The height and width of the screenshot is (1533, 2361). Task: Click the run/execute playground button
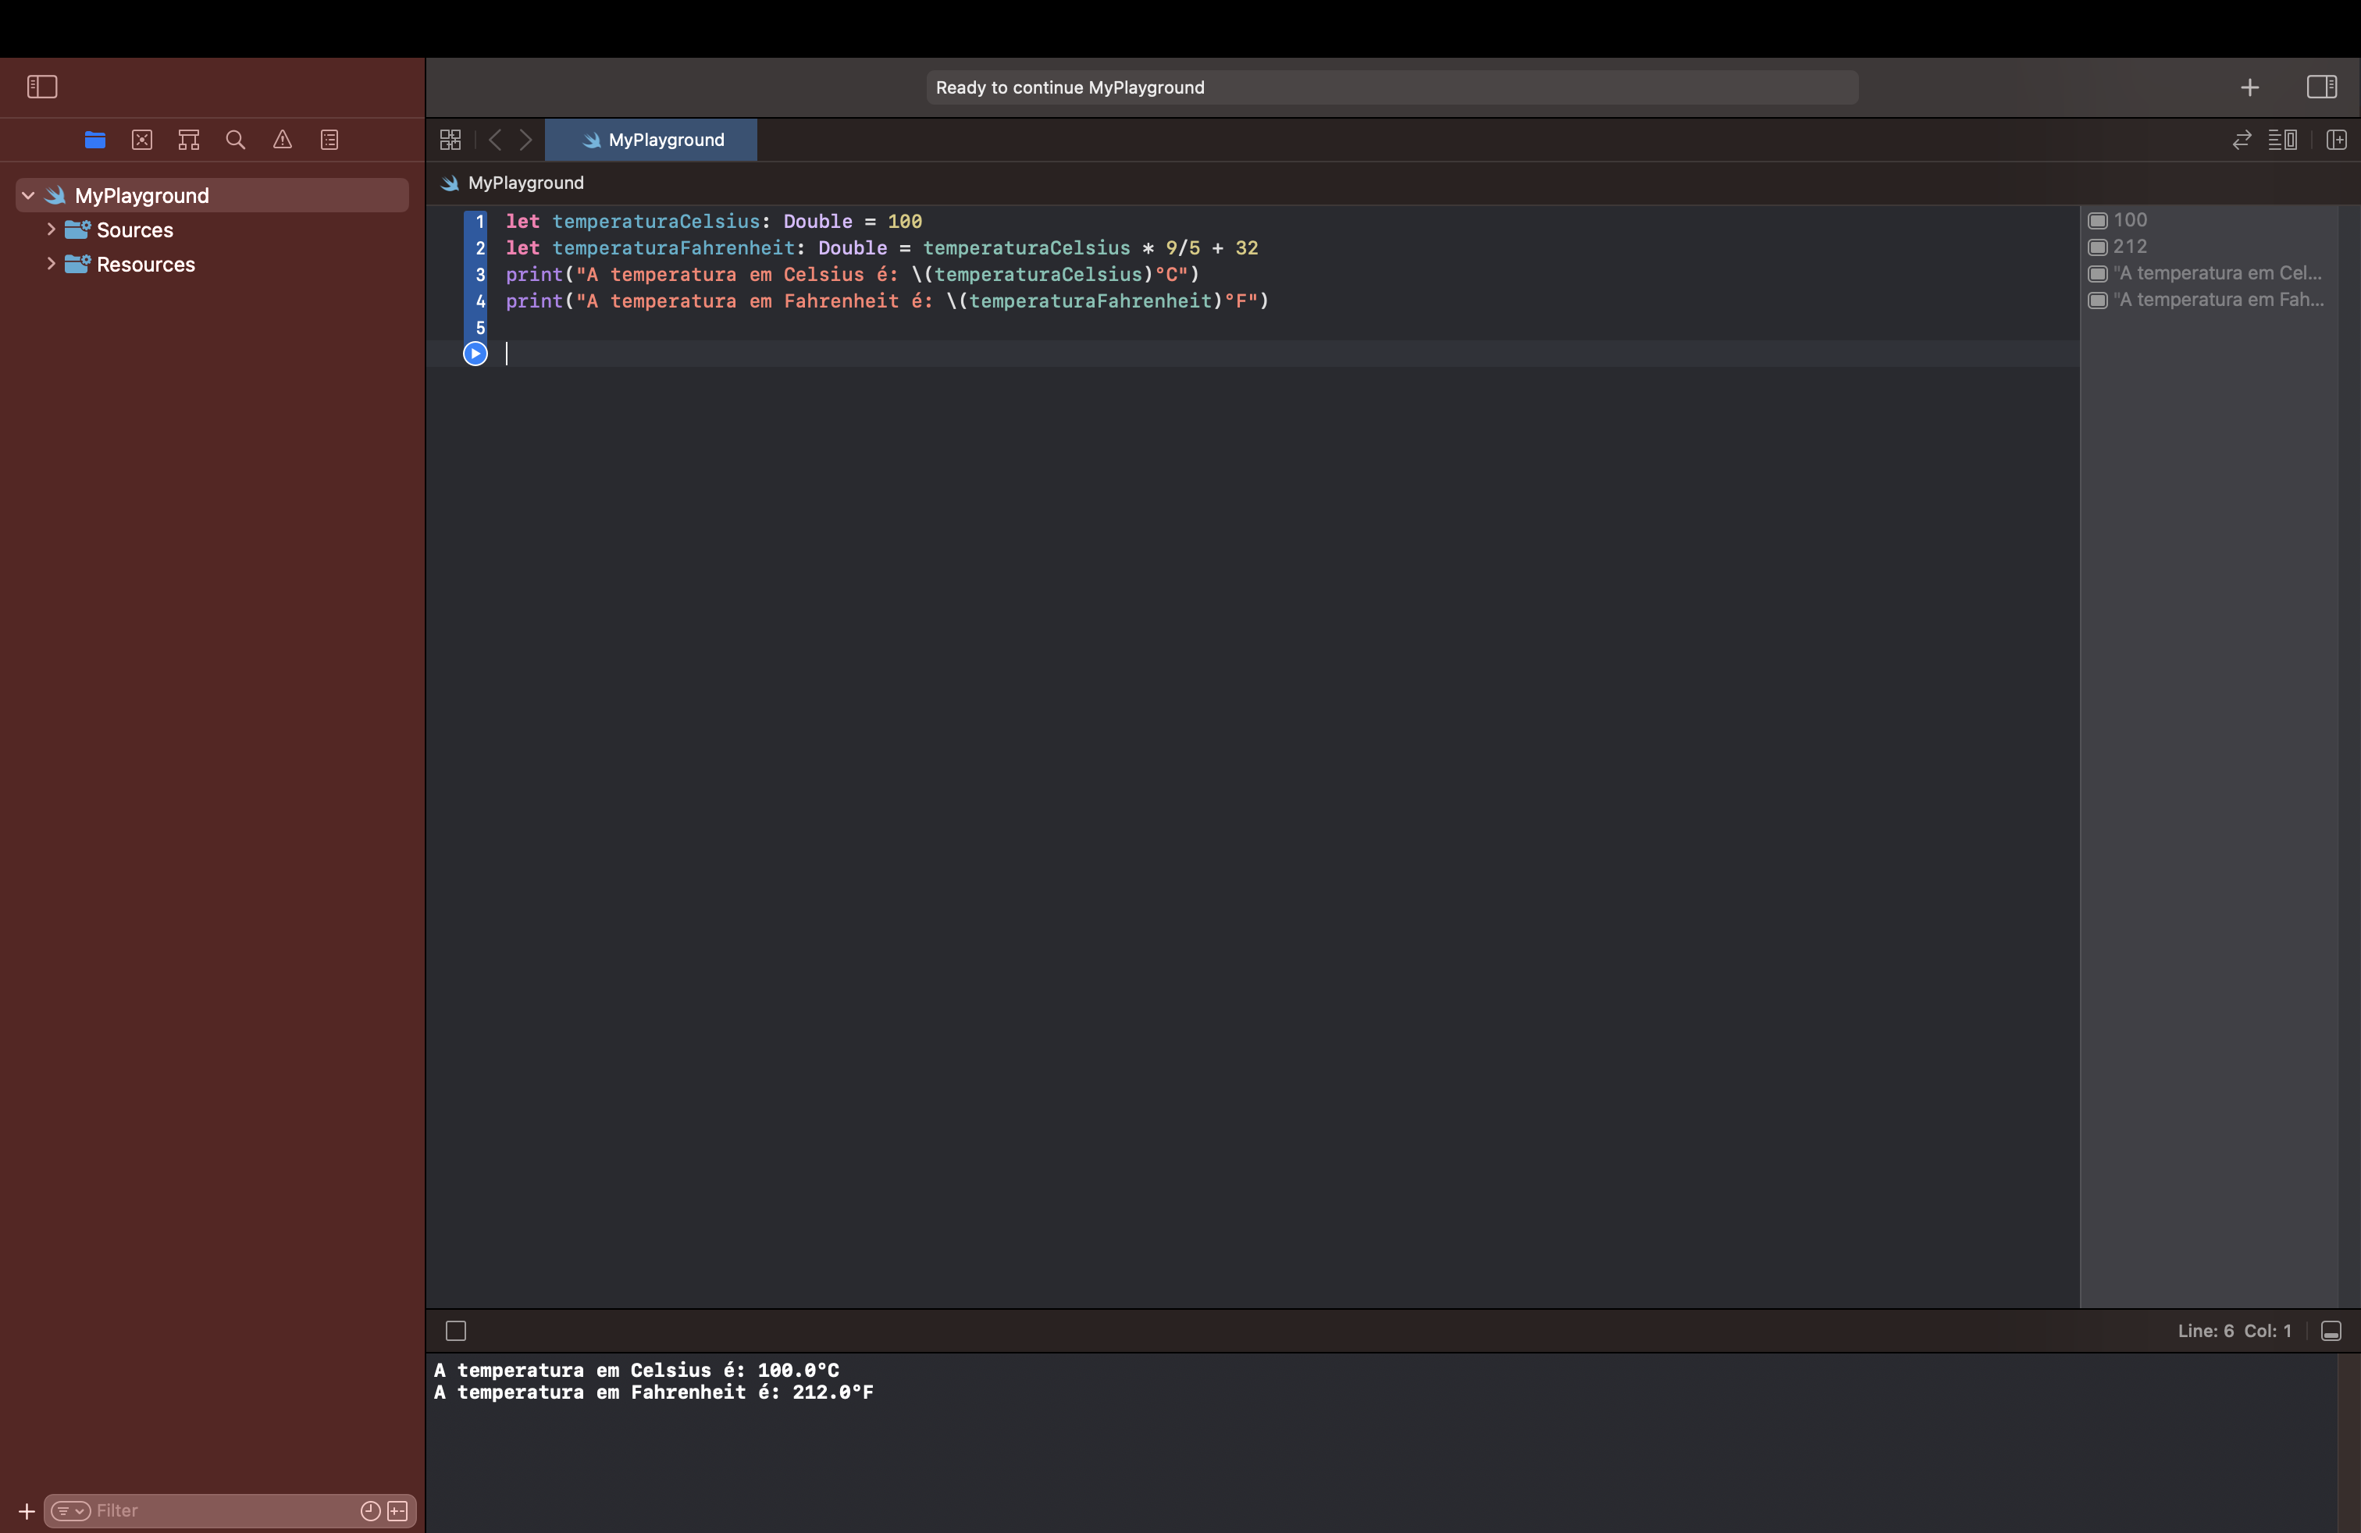(x=475, y=353)
